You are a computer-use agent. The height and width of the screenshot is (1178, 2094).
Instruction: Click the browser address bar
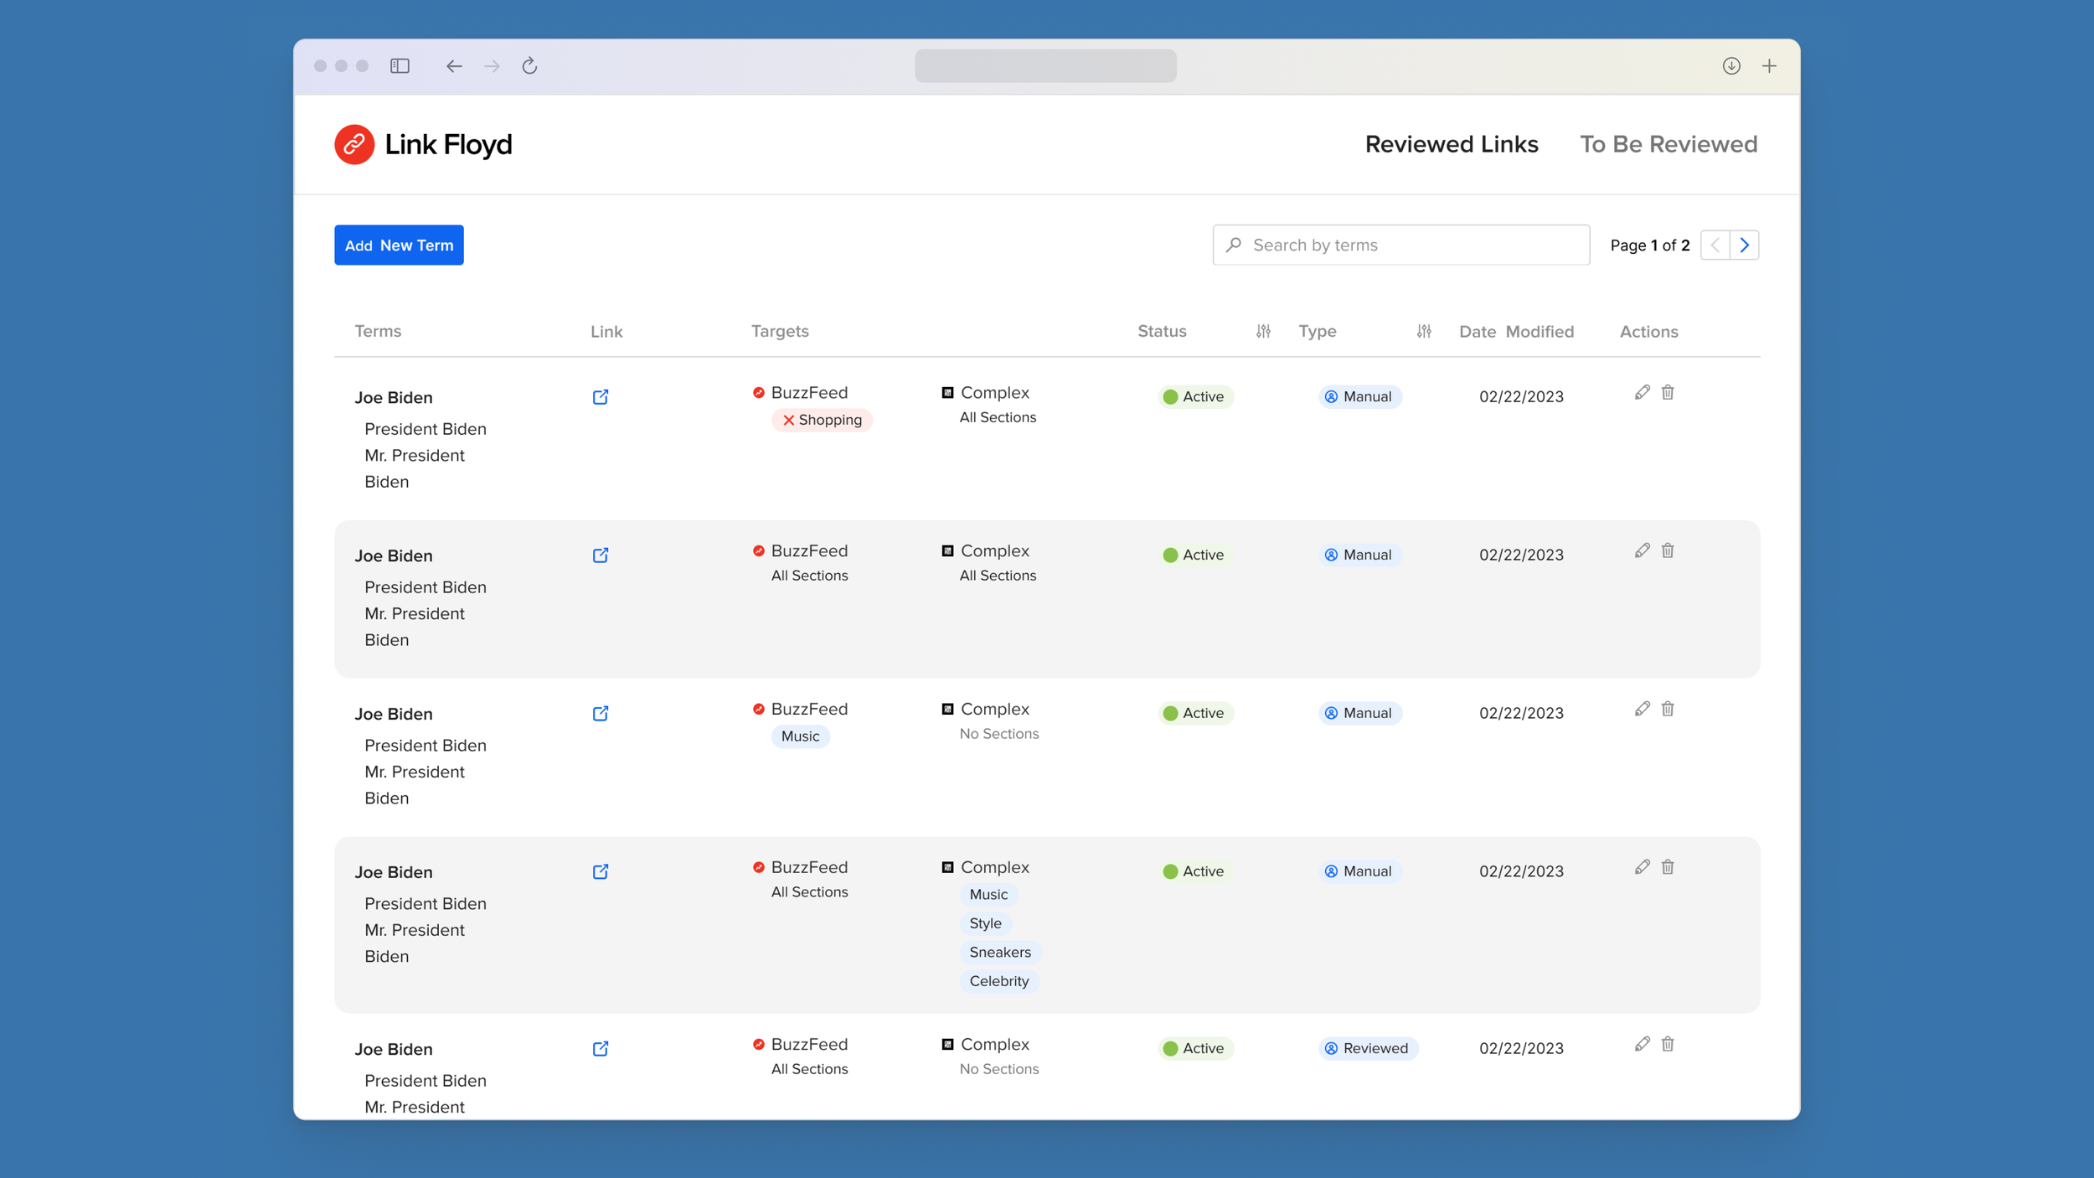point(1044,66)
